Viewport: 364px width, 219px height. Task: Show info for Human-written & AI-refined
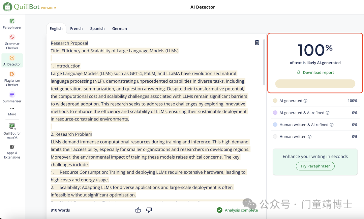[332, 125]
